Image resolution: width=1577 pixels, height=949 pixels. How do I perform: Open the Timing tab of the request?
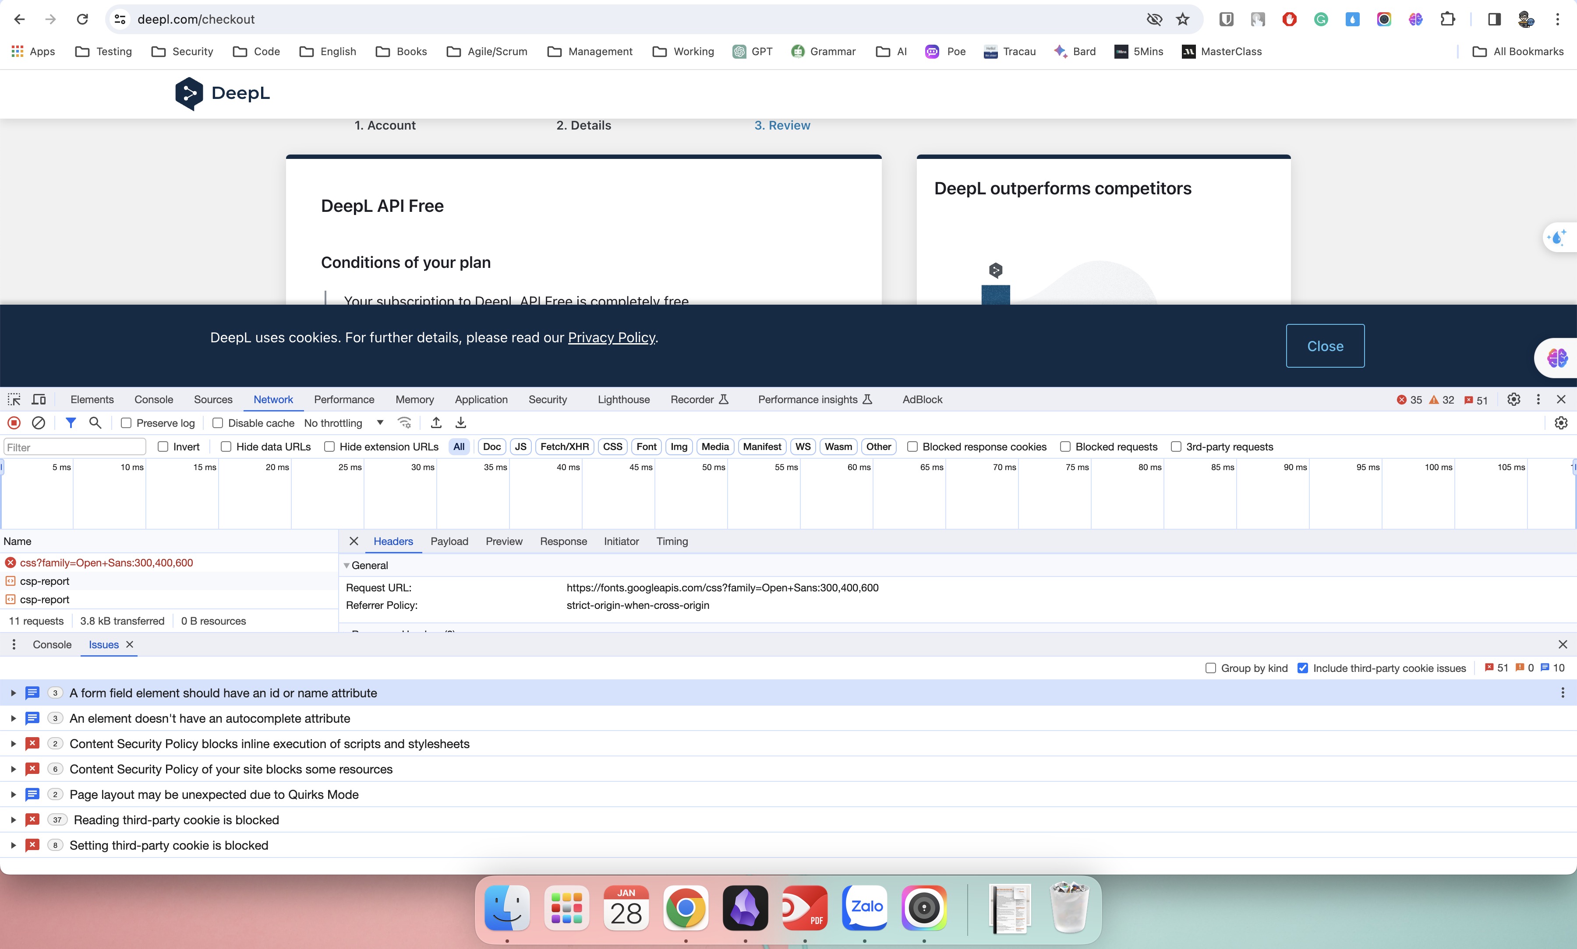[x=672, y=541]
